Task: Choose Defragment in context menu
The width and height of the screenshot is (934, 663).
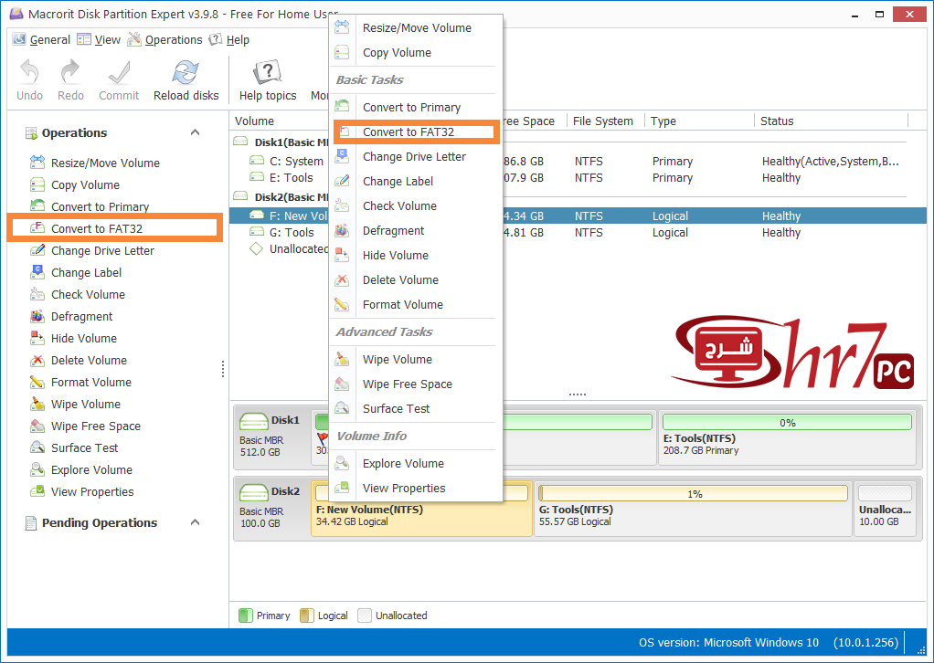Action: click(x=416, y=230)
